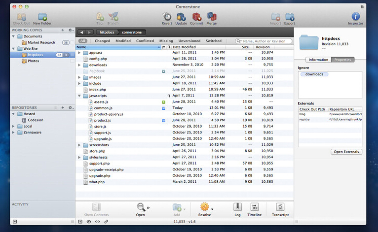Toggle the bottom pane button in status bar
Image resolution: width=378 pixels, height=232 pixels.
[80, 222]
